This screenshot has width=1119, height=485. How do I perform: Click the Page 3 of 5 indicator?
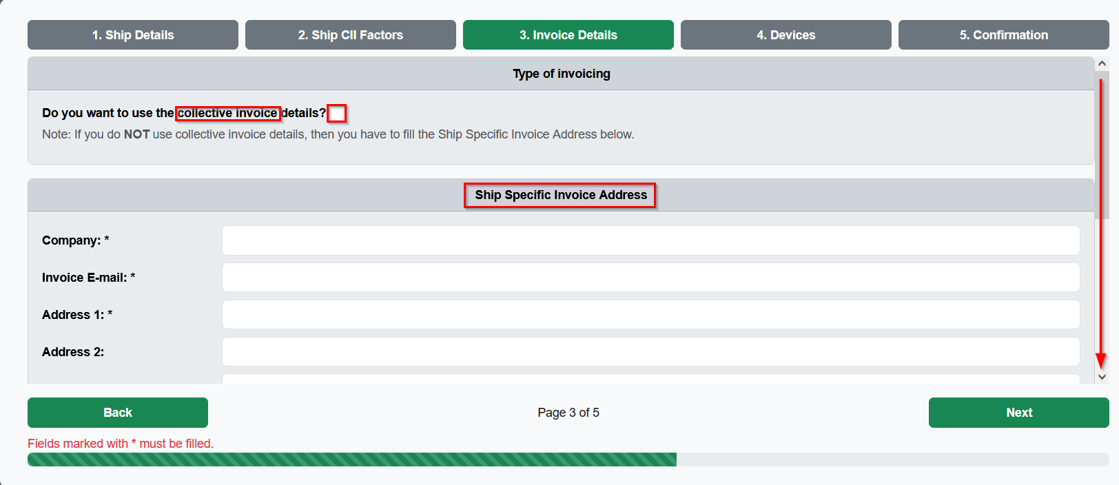568,413
